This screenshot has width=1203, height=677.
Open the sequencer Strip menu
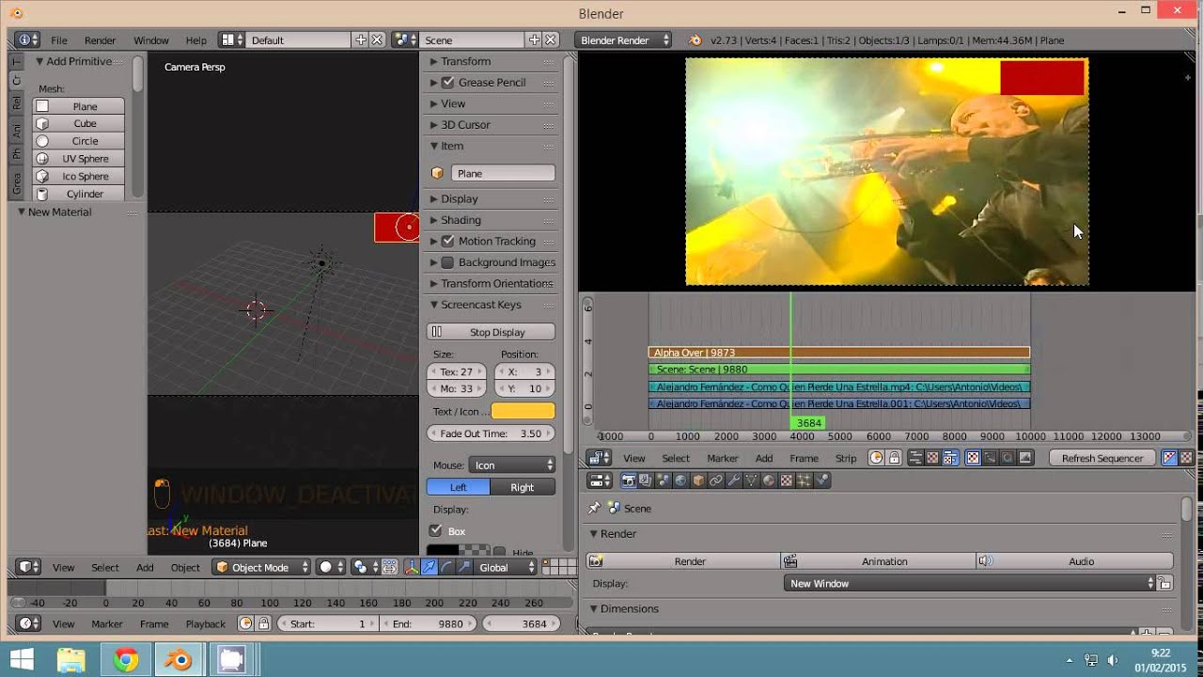point(846,458)
